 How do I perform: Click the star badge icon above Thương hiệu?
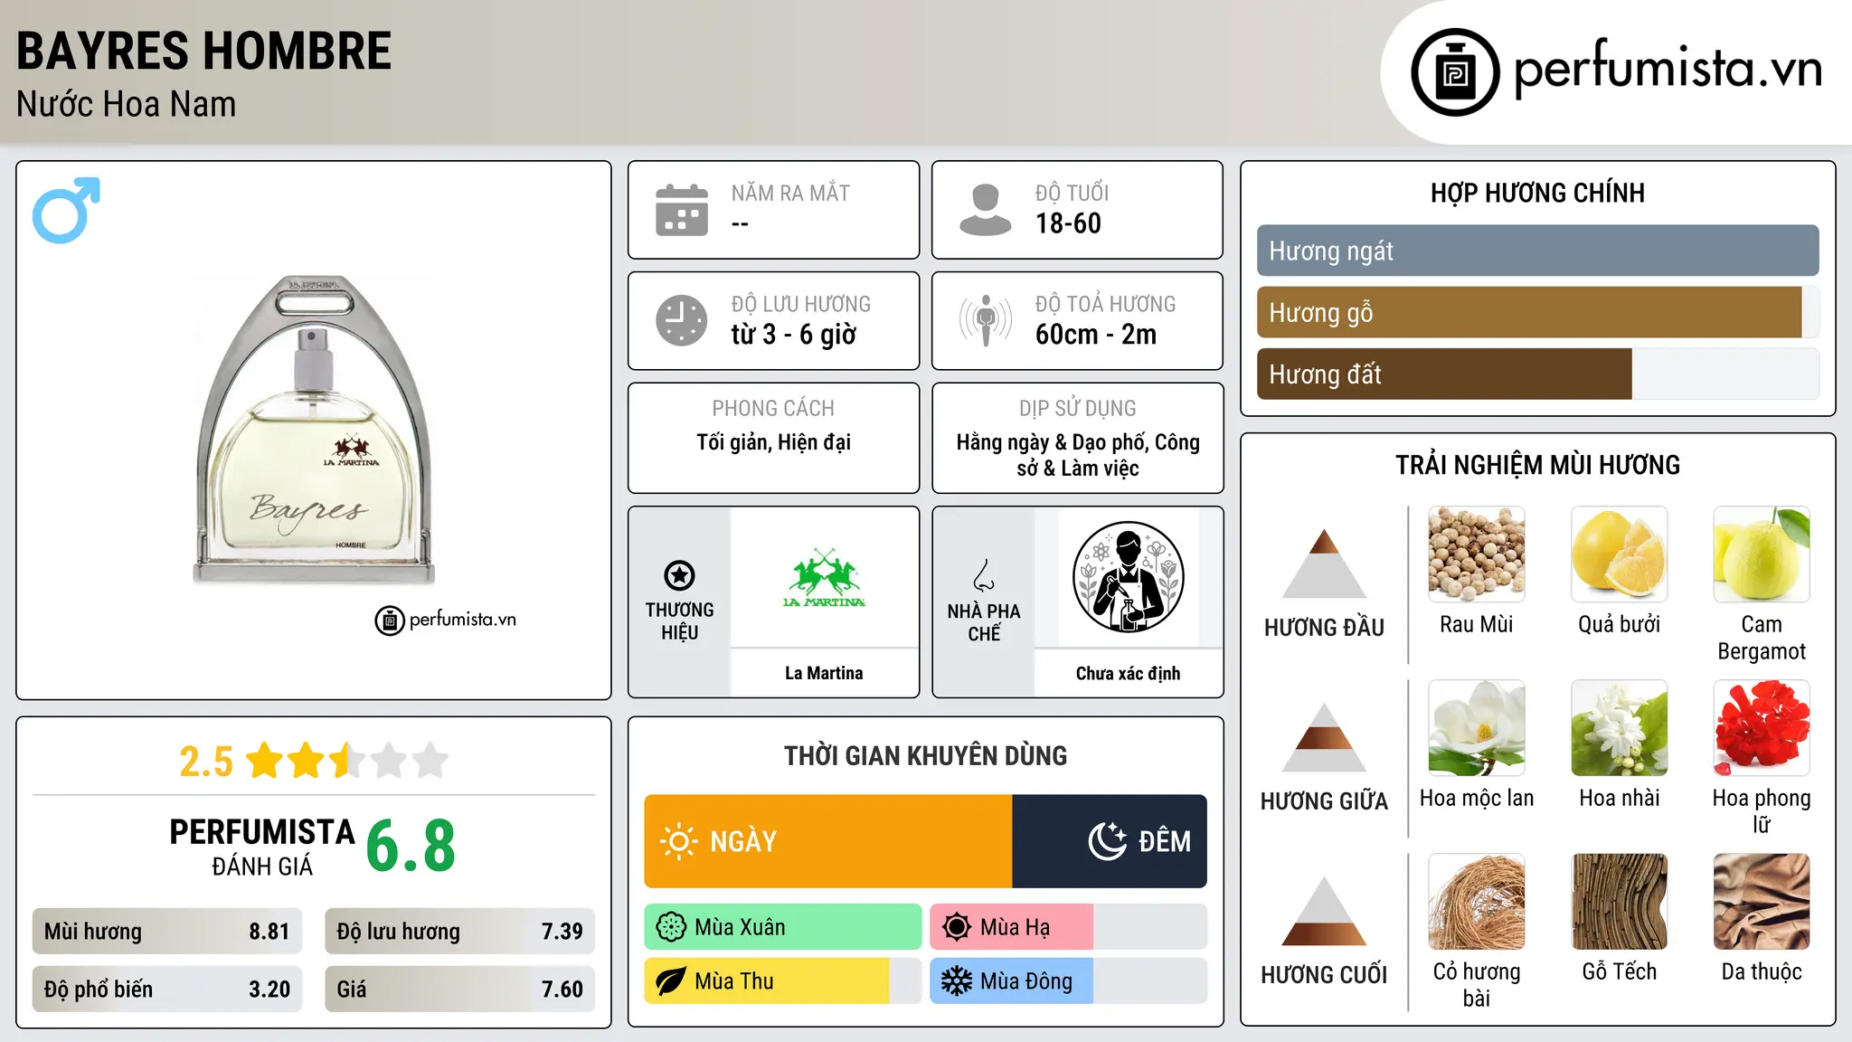679,575
